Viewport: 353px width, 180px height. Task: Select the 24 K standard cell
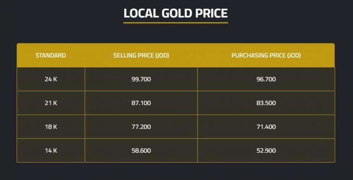click(51, 79)
